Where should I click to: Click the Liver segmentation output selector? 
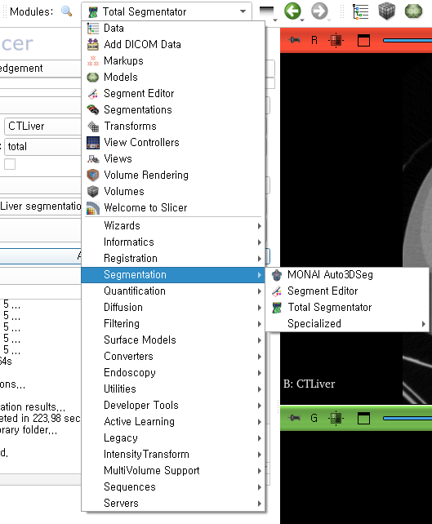pyautogui.click(x=41, y=206)
